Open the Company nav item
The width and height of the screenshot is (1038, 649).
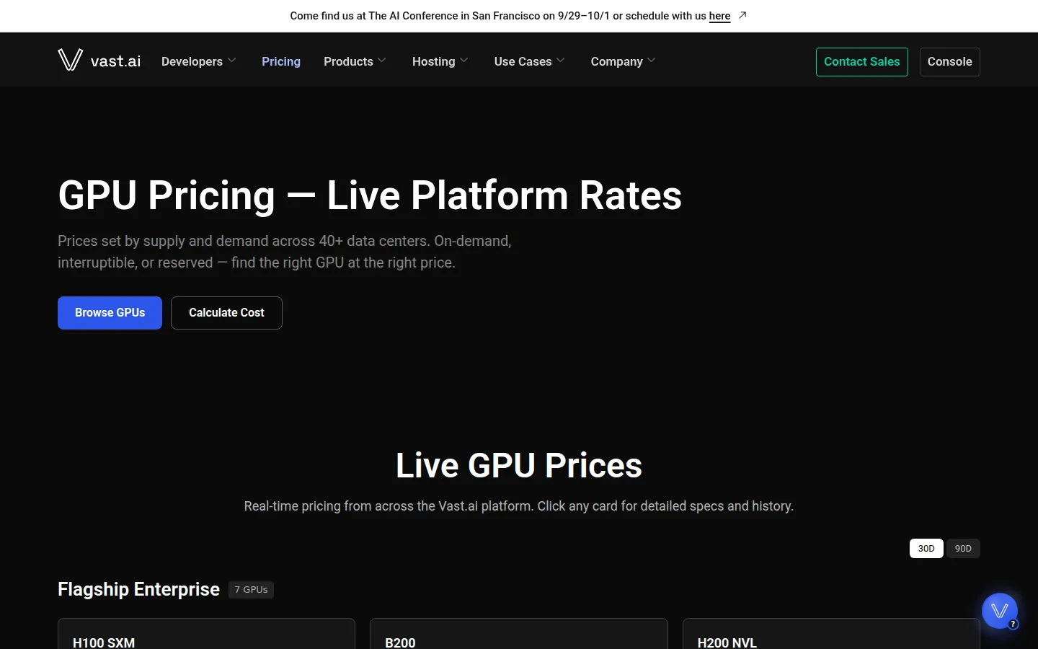[616, 61]
